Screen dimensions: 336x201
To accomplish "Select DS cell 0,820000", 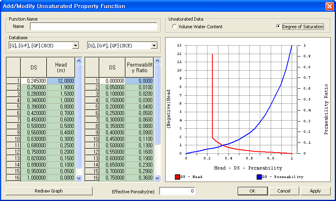I will tap(34, 158).
